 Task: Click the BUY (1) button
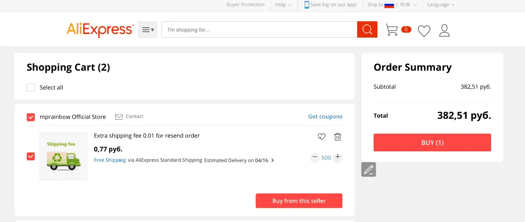tap(432, 143)
